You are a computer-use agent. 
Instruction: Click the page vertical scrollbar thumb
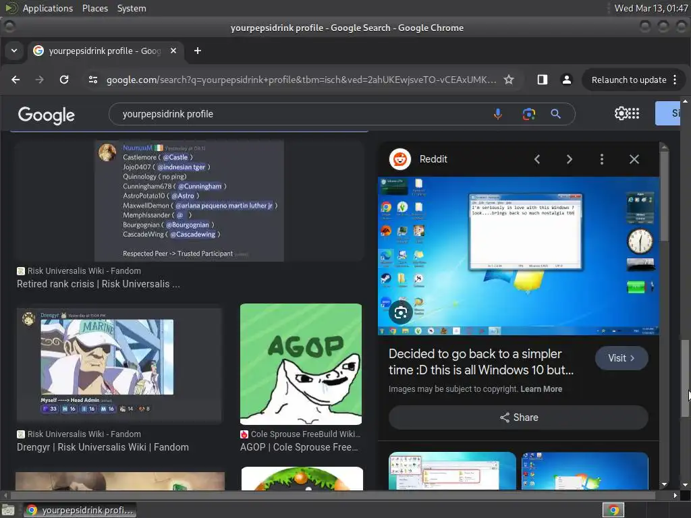pyautogui.click(x=685, y=379)
